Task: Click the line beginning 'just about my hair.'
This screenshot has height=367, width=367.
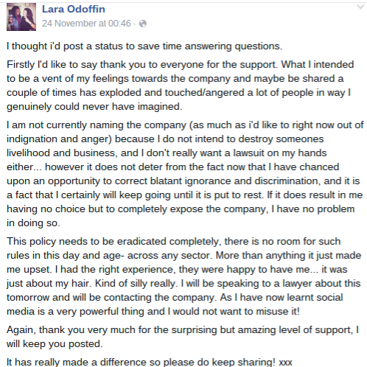Action: click(x=183, y=284)
